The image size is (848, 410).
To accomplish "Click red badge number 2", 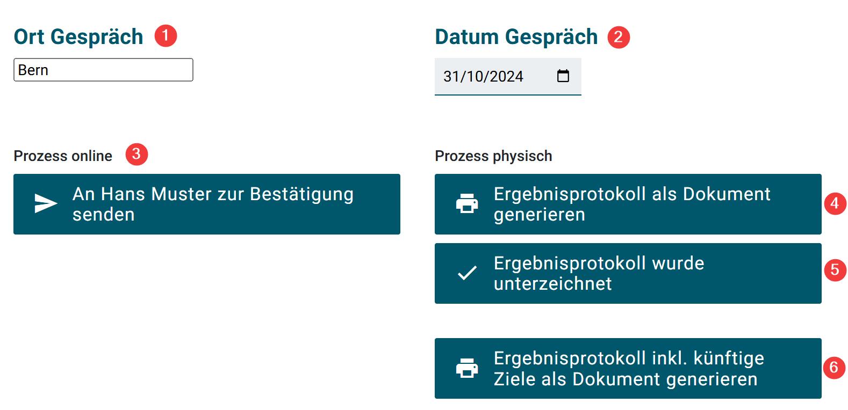I will coord(619,37).
